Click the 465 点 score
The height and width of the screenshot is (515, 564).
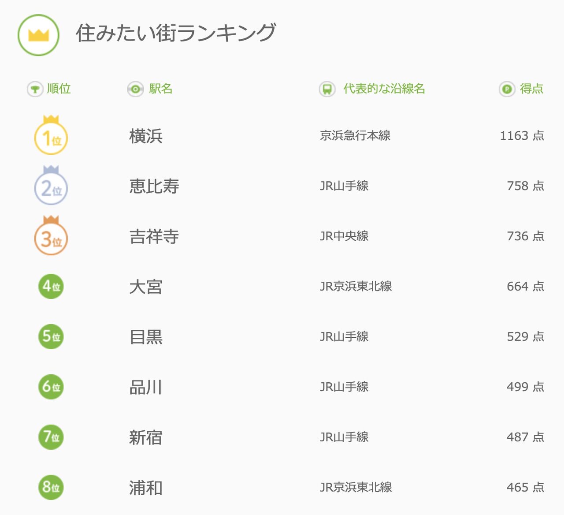(526, 487)
